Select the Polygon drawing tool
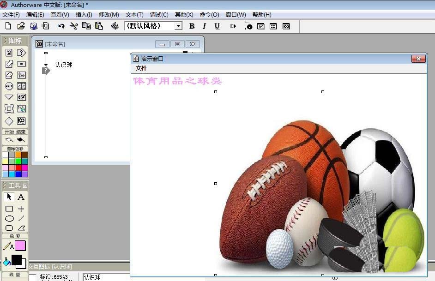 tap(21, 228)
